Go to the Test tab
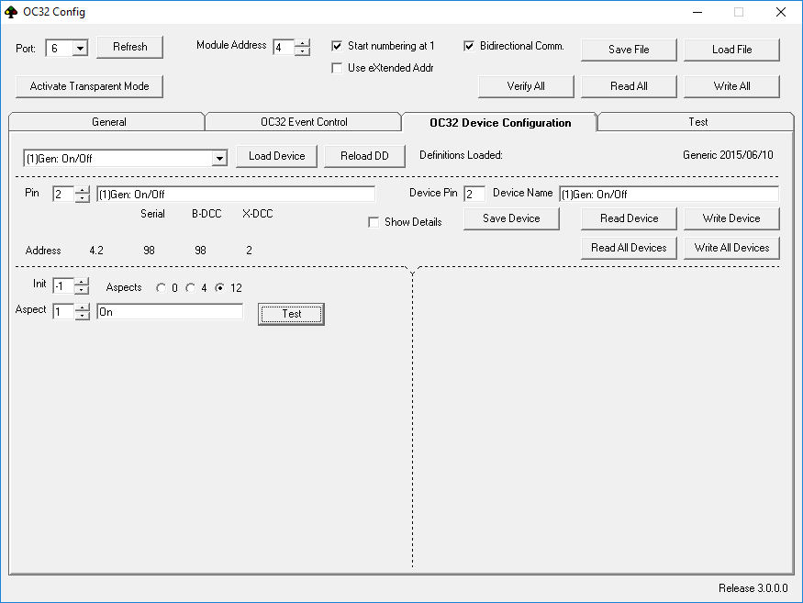Screen dimensions: 803x603 point(697,122)
